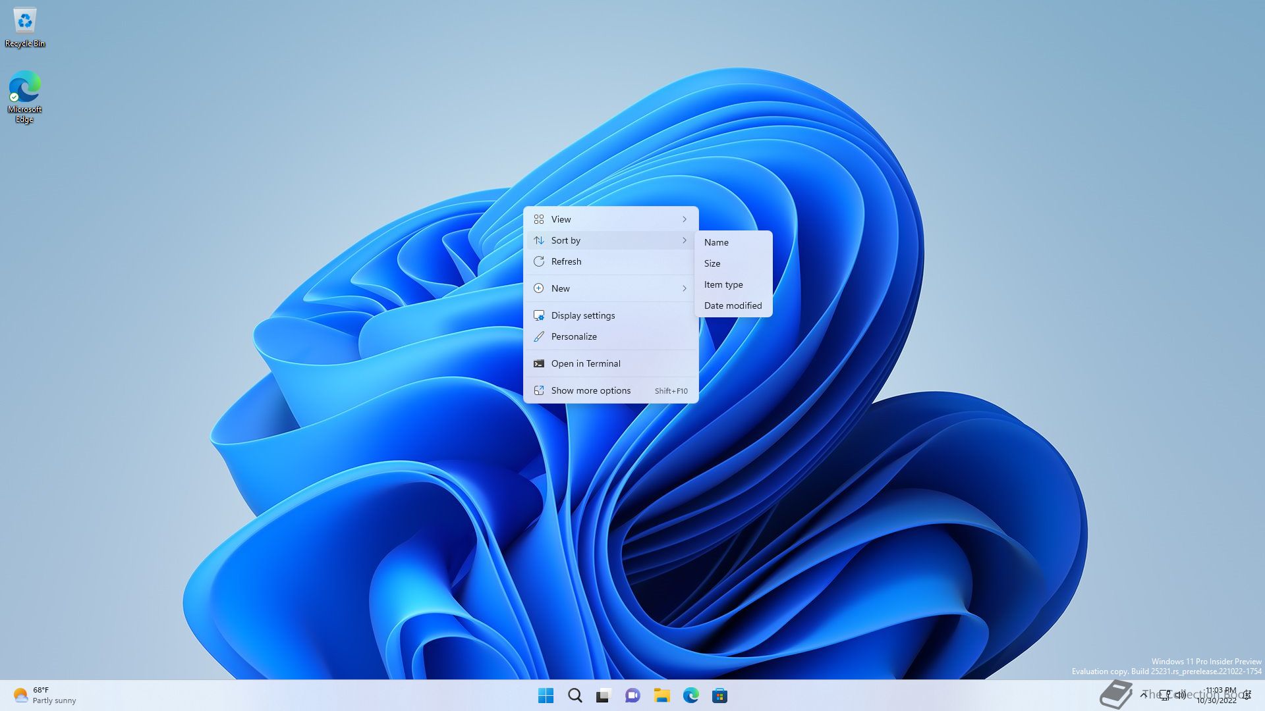Image resolution: width=1265 pixels, height=711 pixels.
Task: Choose Sort by in the context menu
Action: (611, 240)
